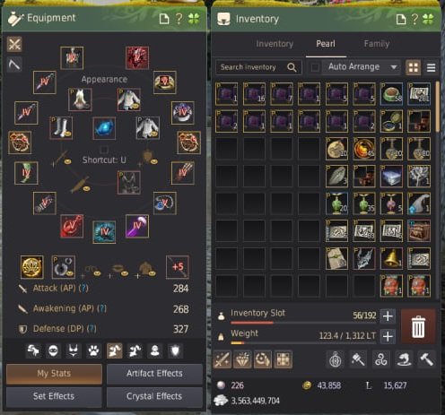Open the Inventory tab
Viewport: 445px width, 415px height.
point(275,44)
